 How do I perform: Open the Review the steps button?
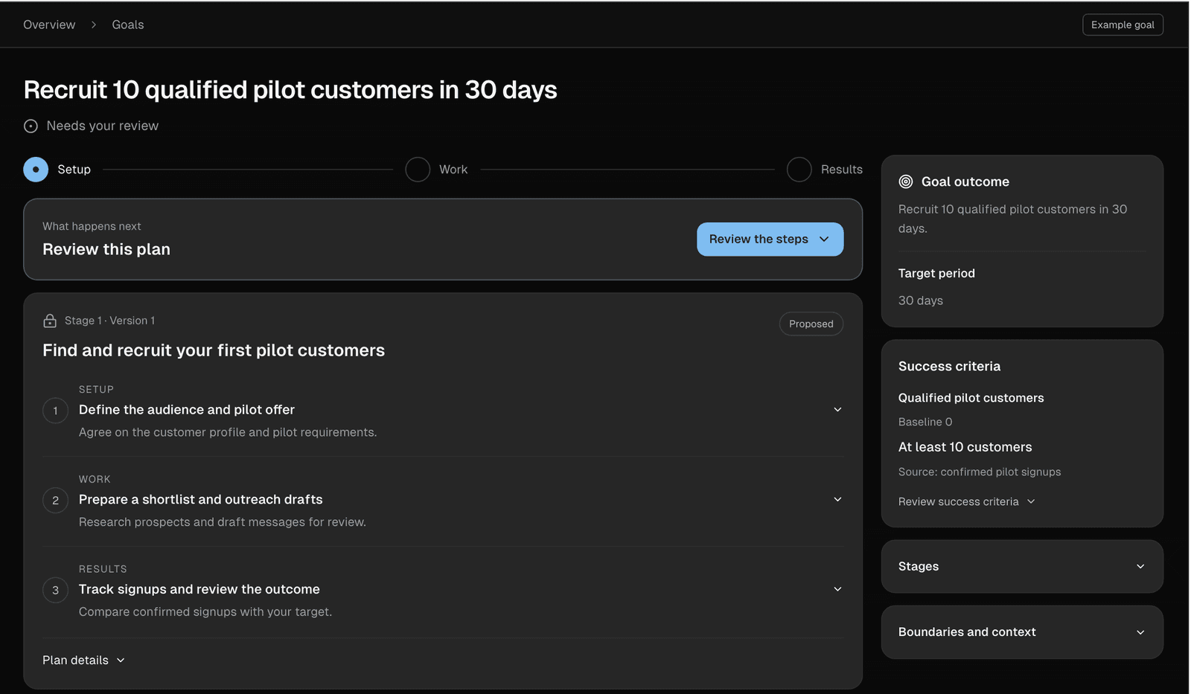(x=770, y=239)
